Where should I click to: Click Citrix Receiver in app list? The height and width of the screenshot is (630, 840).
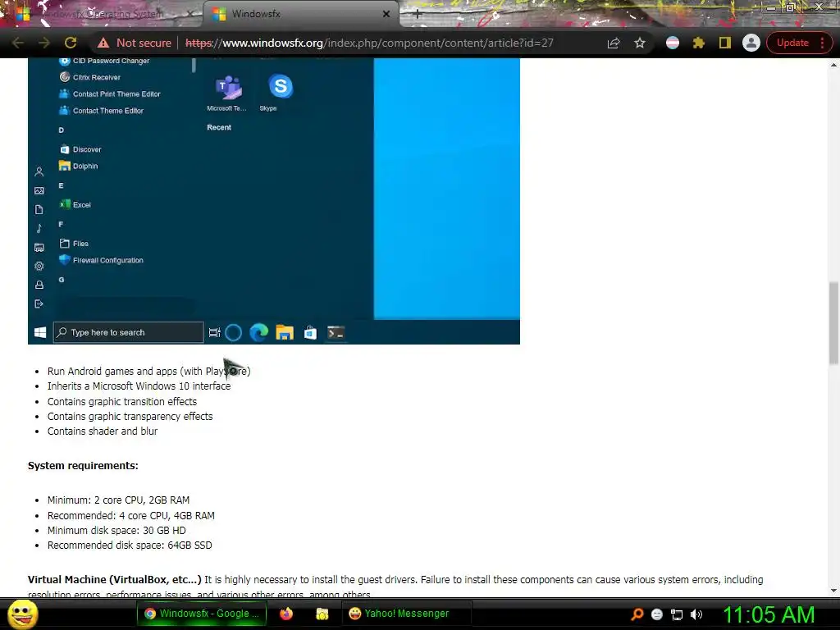click(x=89, y=77)
